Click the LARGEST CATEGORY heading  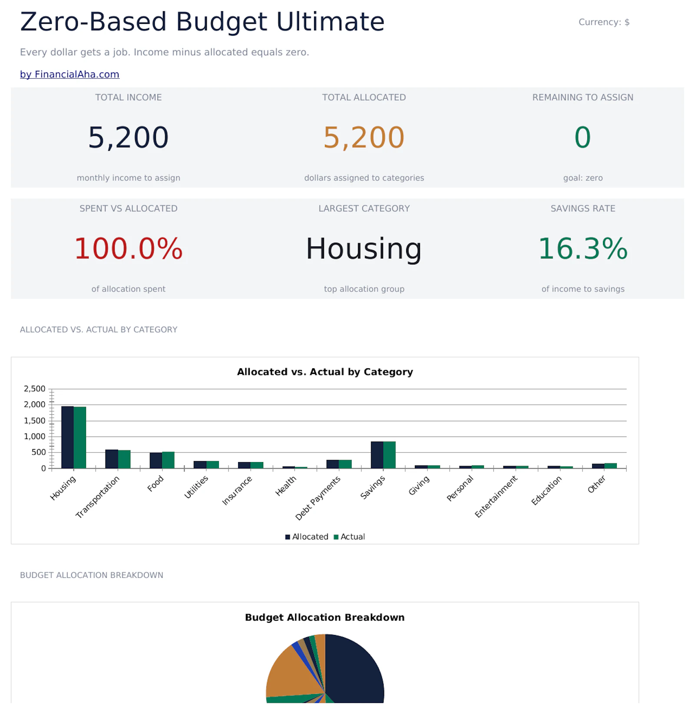(x=364, y=208)
